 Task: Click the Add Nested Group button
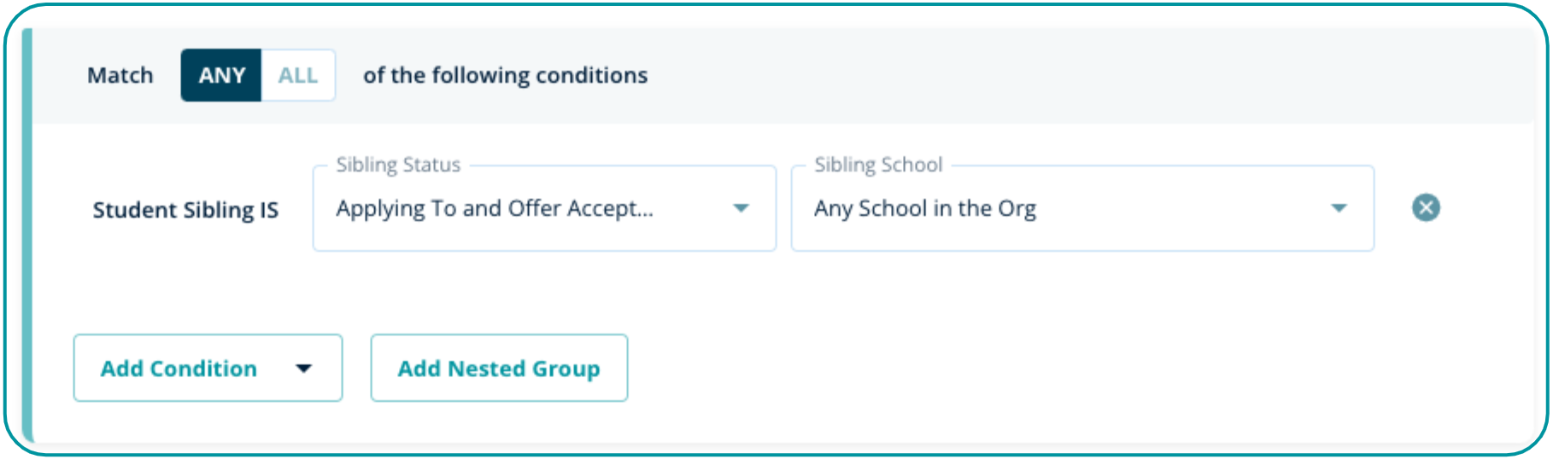[499, 369]
